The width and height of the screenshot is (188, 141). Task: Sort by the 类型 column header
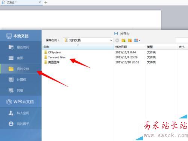point(161,47)
